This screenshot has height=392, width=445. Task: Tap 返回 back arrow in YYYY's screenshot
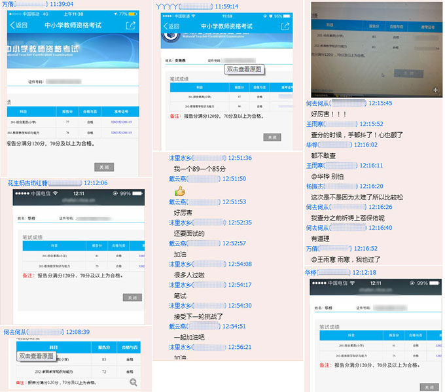pyautogui.click(x=171, y=26)
